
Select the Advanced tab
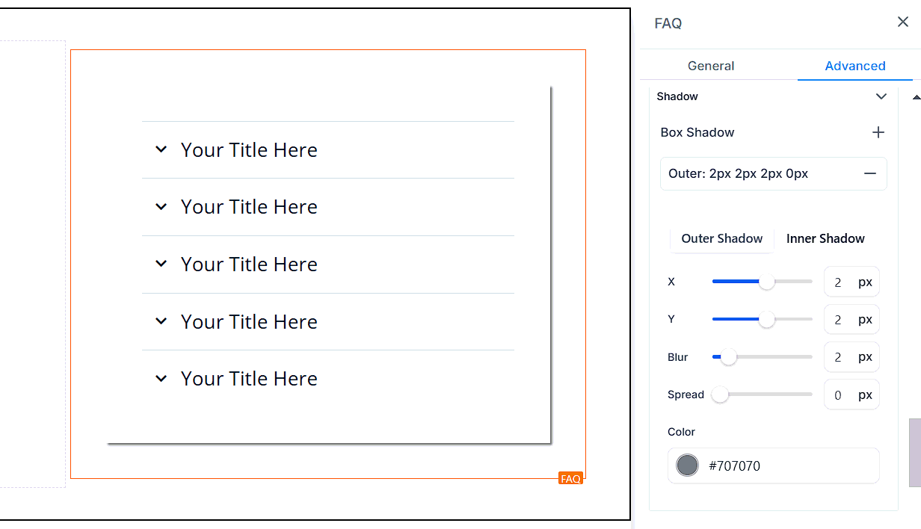click(x=854, y=66)
